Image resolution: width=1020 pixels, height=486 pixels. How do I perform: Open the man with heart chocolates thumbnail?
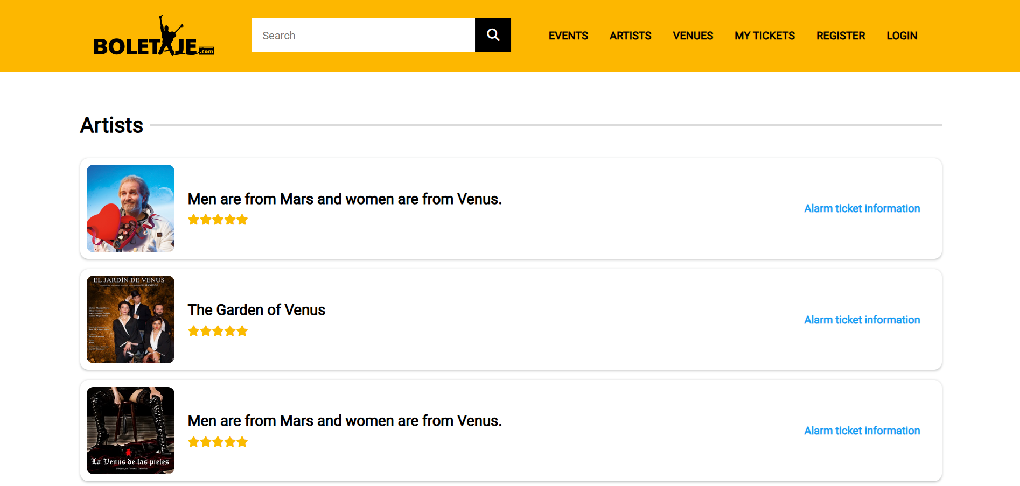[130, 208]
